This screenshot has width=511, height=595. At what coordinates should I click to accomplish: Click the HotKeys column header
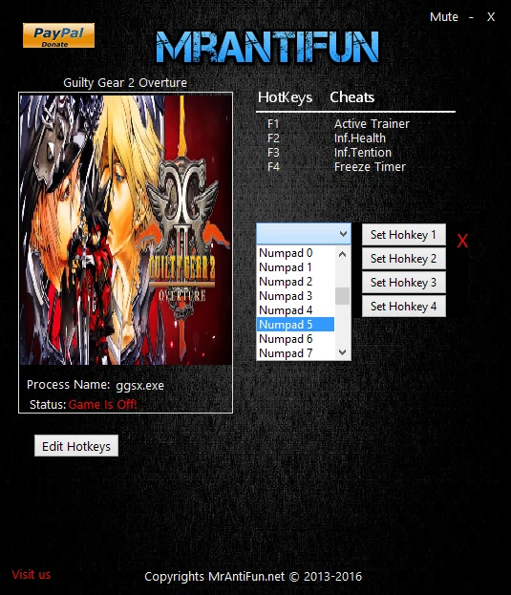pyautogui.click(x=285, y=97)
